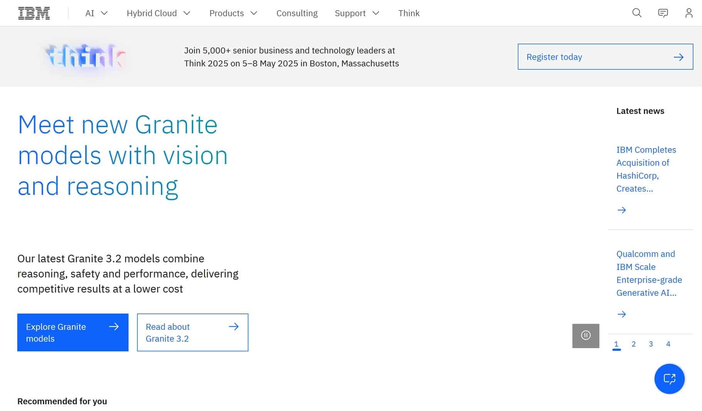The width and height of the screenshot is (702, 411).
Task: Open the Consulting nav item
Action: click(x=297, y=13)
